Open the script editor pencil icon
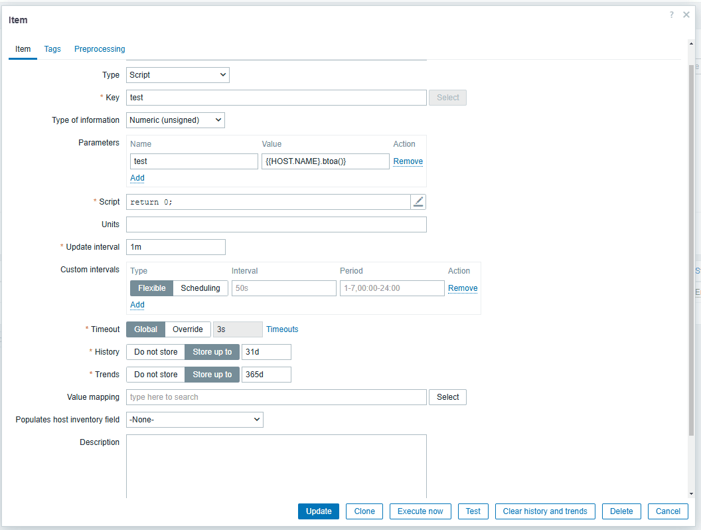 (418, 202)
